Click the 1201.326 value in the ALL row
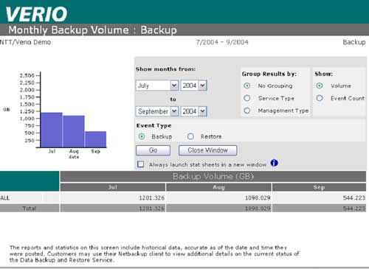The height and width of the screenshot is (269, 369). click(151, 198)
